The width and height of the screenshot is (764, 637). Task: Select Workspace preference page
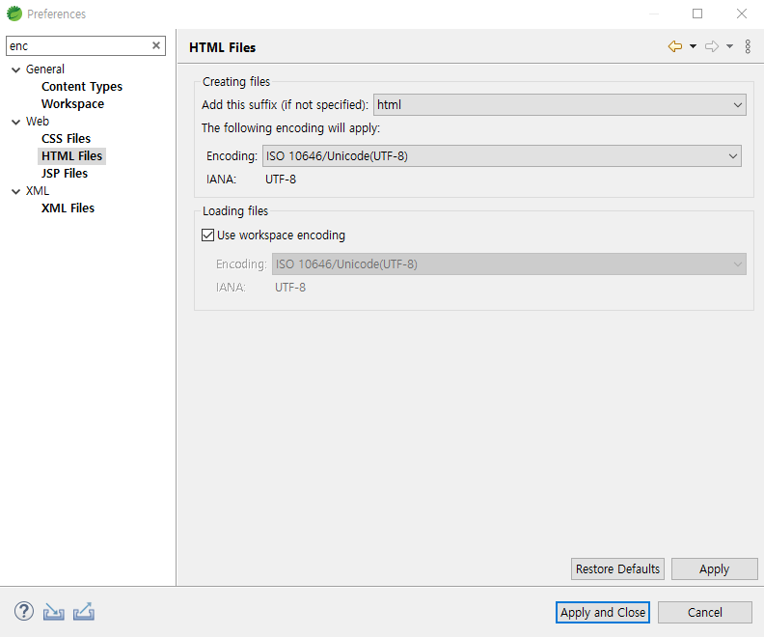[x=72, y=104]
